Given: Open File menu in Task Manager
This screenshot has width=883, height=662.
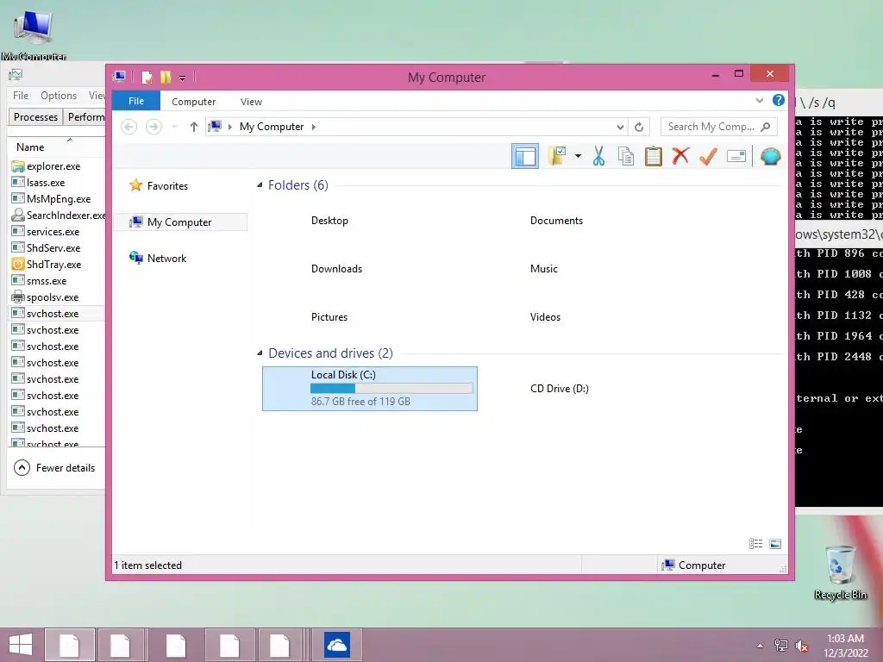Looking at the screenshot, I should (x=21, y=96).
